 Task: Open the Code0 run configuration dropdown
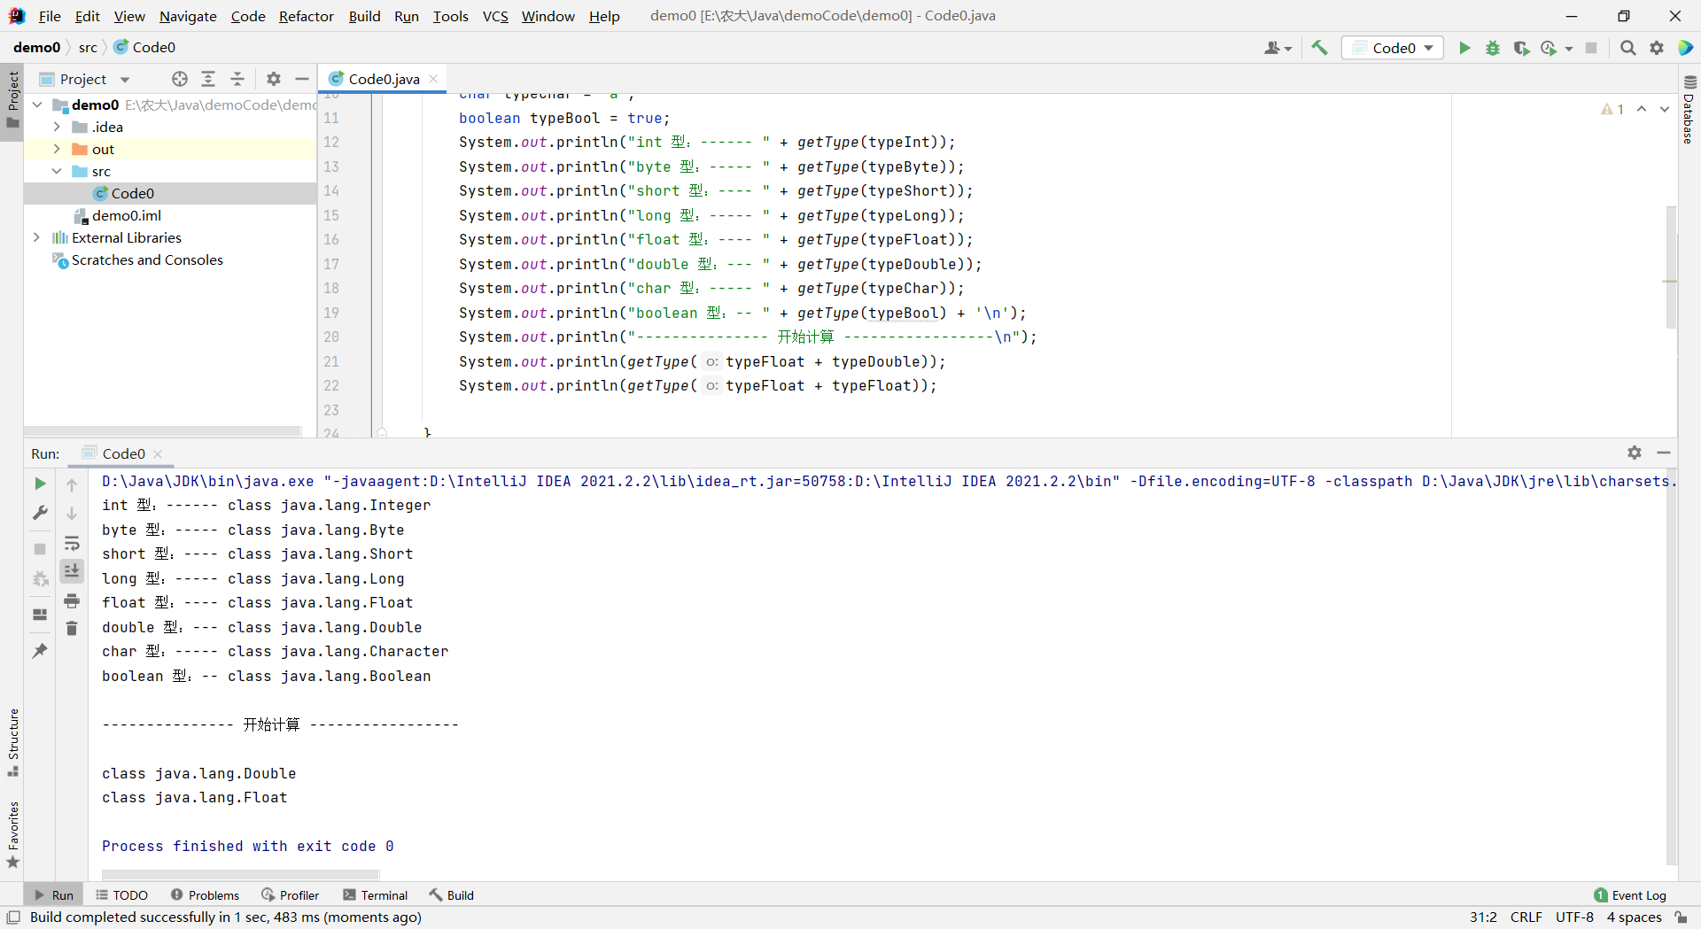tap(1394, 48)
